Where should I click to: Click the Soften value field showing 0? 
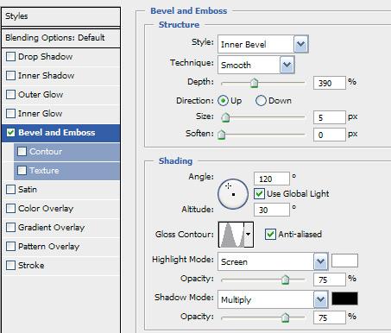point(330,135)
